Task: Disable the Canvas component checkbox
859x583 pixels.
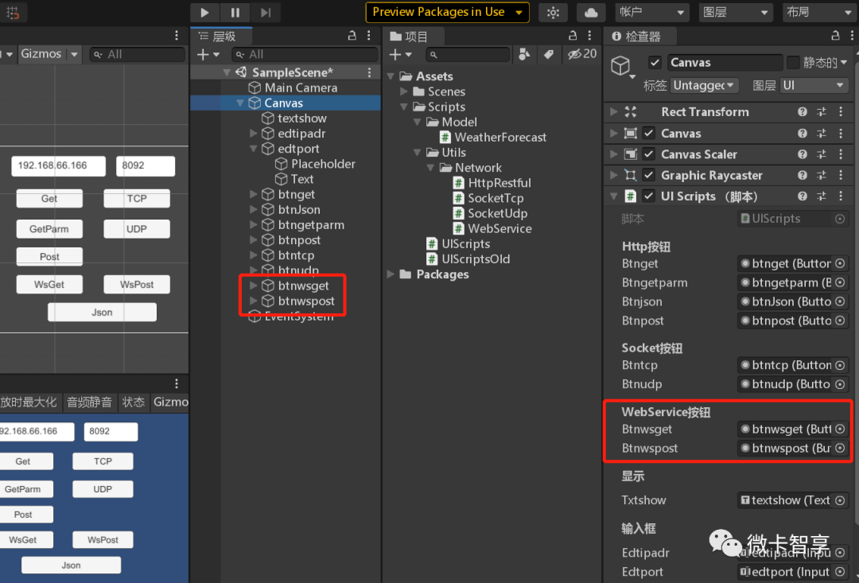Action: coord(649,133)
